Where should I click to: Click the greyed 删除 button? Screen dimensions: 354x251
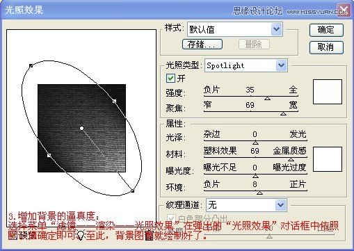pyautogui.click(x=254, y=44)
